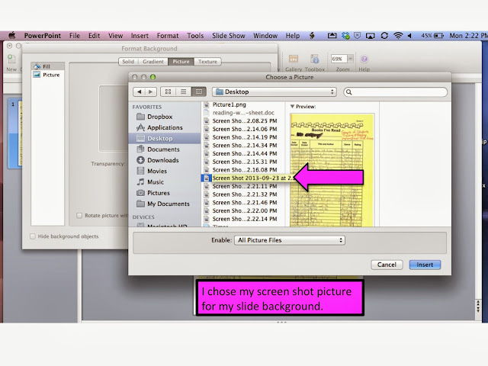Select Screen Shot ending 2.14.34 PM
The height and width of the screenshot is (366, 488).
245,146
